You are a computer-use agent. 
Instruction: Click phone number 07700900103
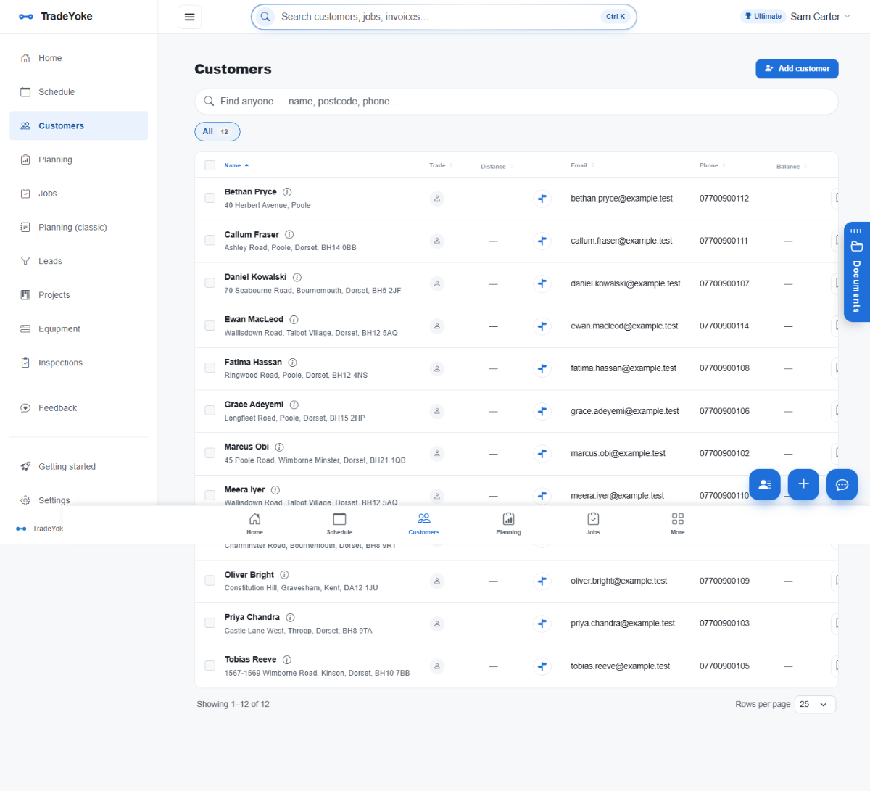724,624
